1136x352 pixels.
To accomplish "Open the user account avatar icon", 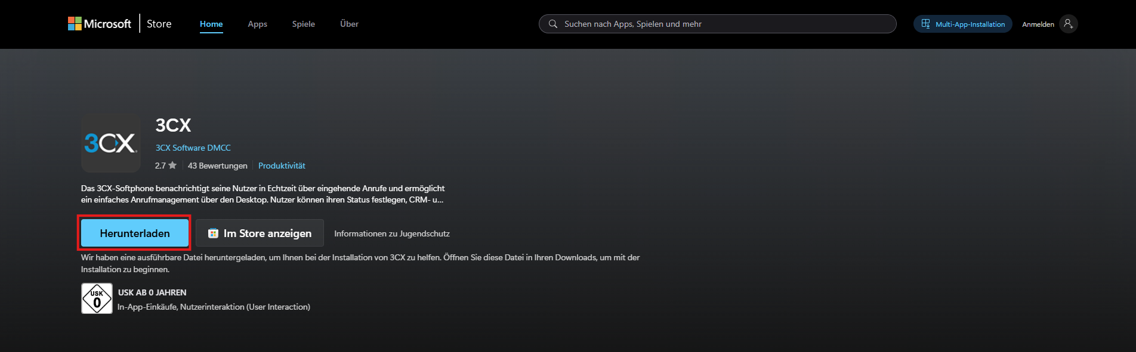I will point(1068,24).
